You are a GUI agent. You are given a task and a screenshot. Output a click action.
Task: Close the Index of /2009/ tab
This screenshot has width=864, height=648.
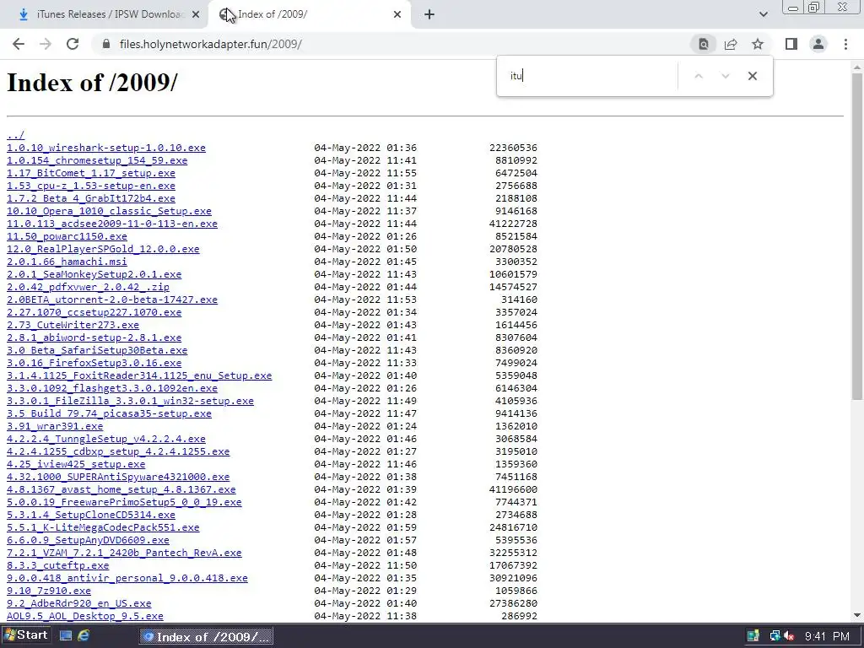(x=397, y=14)
